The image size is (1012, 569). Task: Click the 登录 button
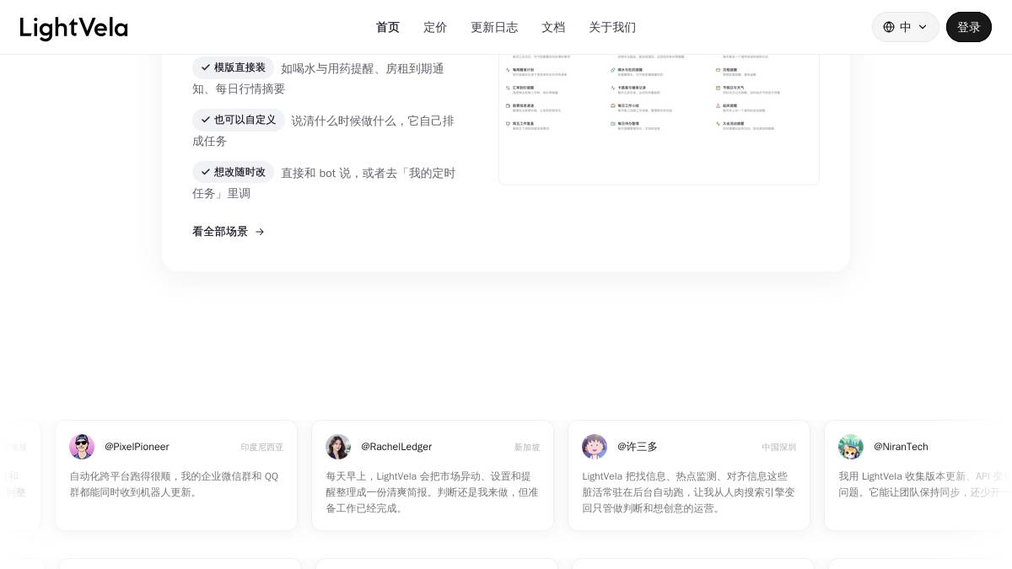tap(968, 27)
